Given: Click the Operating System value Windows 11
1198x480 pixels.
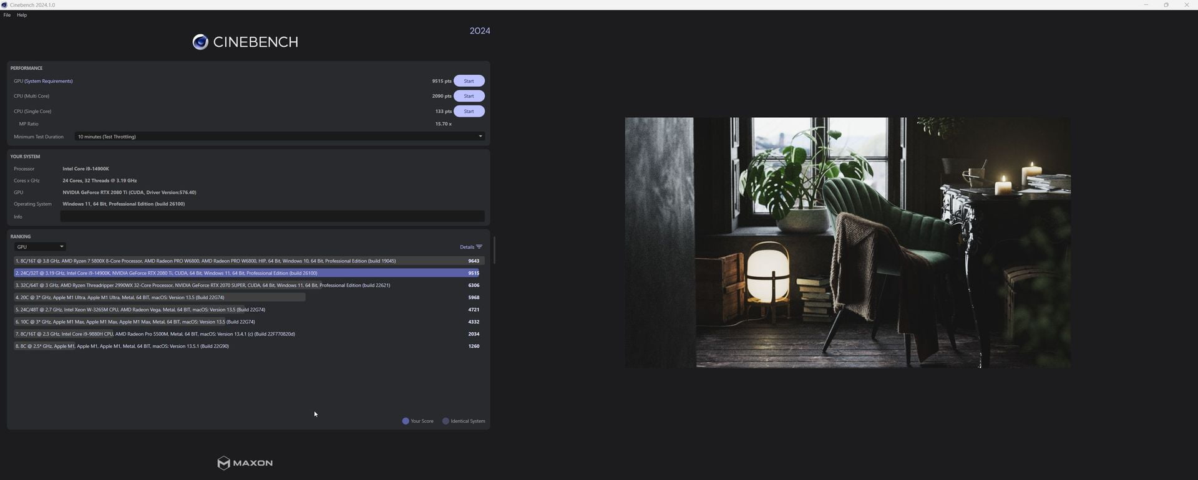Looking at the screenshot, I should [124, 204].
